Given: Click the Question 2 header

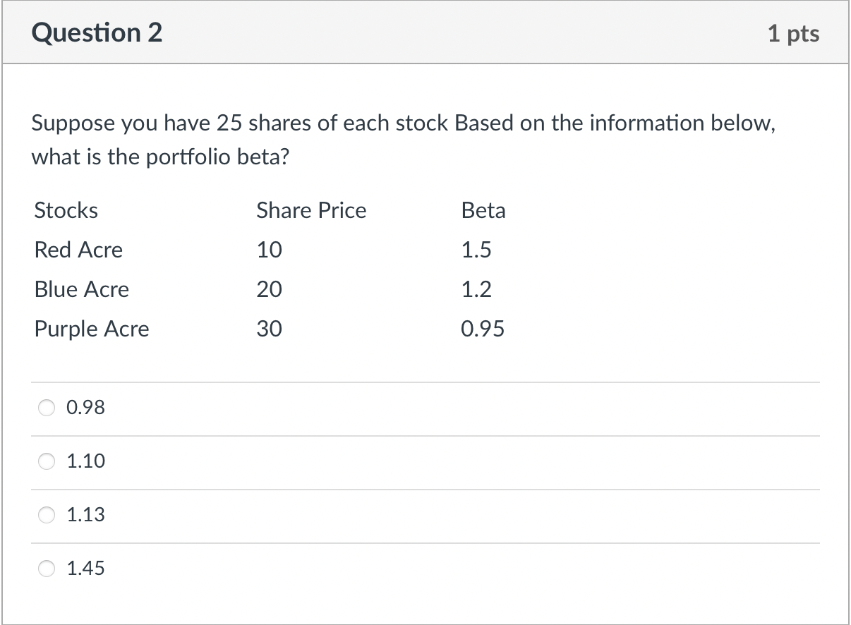Looking at the screenshot, I should pyautogui.click(x=97, y=32).
